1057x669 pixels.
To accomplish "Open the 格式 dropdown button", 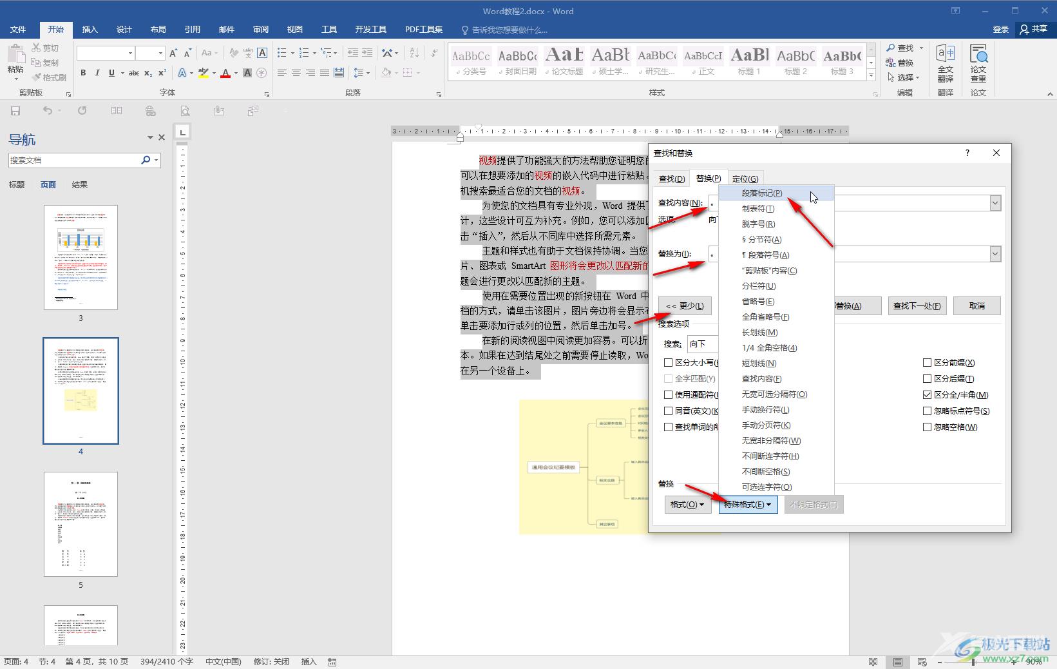I will [x=687, y=505].
